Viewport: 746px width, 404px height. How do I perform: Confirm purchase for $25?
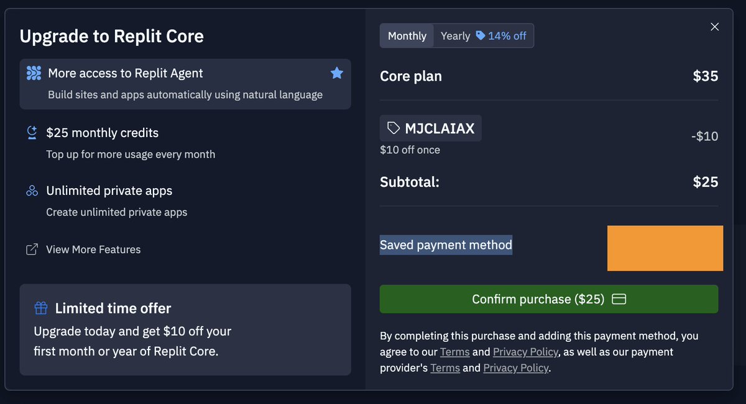point(549,299)
